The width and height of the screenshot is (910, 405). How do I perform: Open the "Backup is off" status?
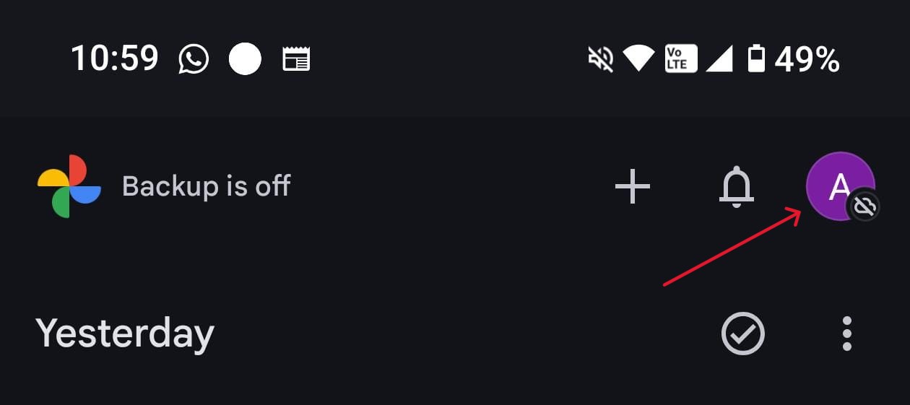(x=206, y=186)
